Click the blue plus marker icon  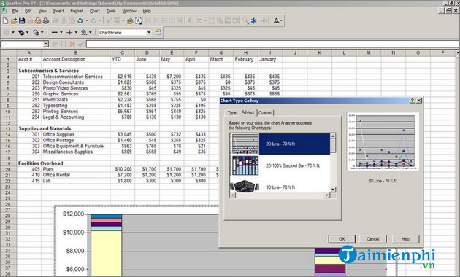69,32
